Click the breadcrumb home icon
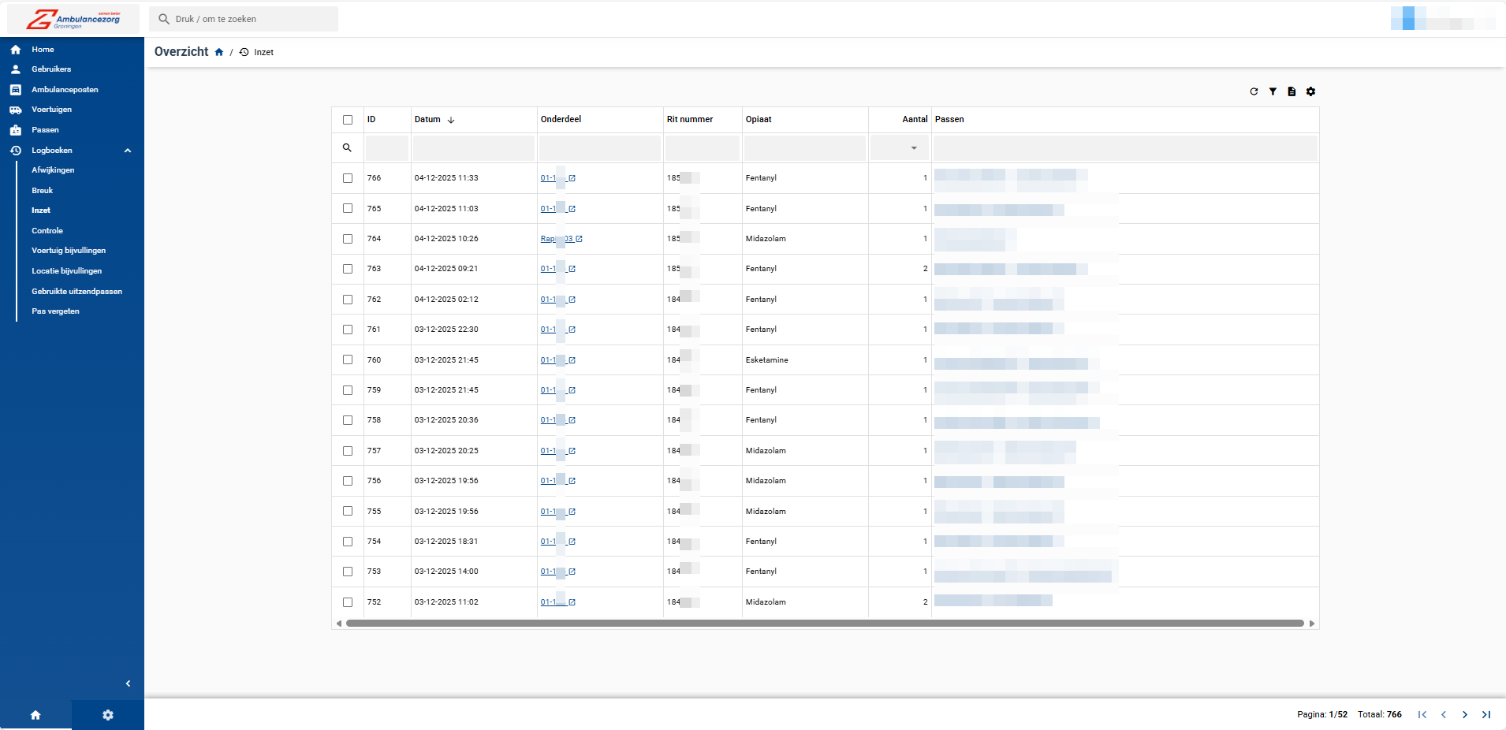Viewport: 1506px width, 730px height. (219, 52)
